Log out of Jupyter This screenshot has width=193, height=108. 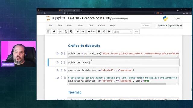[177, 18]
